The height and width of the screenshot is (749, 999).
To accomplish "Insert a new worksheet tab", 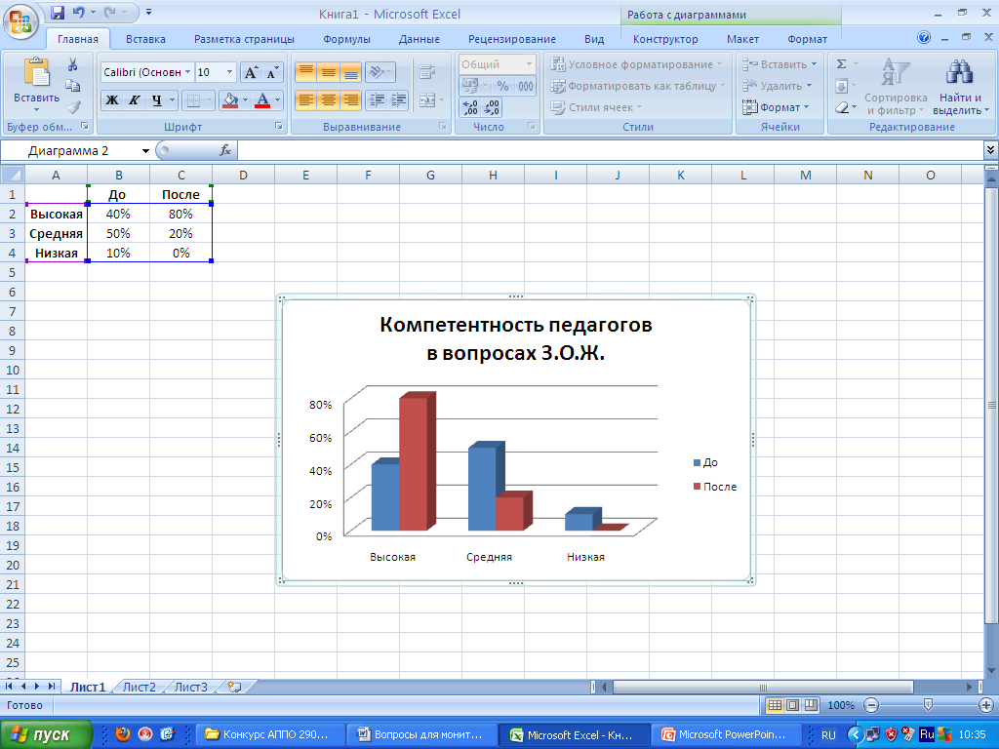I will click(x=234, y=687).
